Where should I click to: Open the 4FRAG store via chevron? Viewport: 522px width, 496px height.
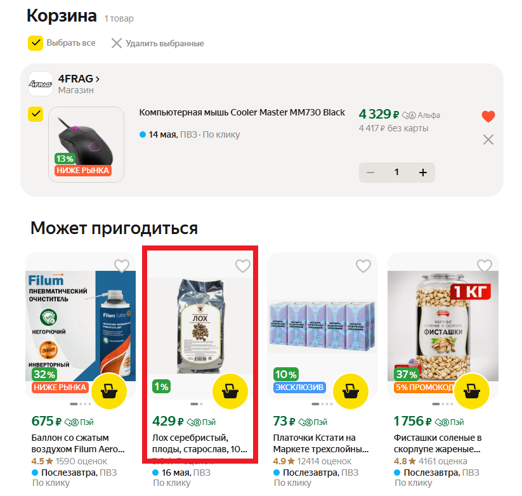coord(98,79)
